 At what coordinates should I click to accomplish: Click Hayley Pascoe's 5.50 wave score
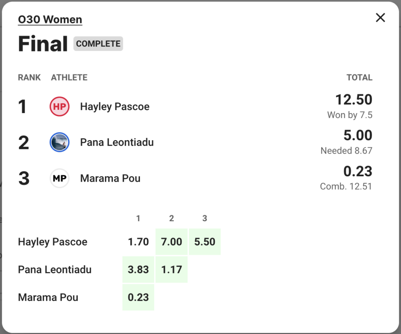tap(205, 242)
